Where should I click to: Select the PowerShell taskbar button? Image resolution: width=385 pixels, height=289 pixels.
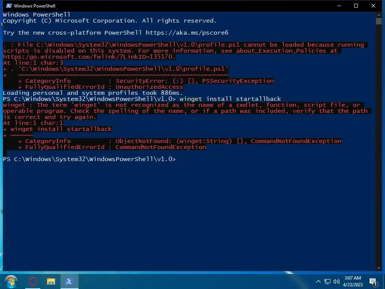pyautogui.click(x=69, y=281)
